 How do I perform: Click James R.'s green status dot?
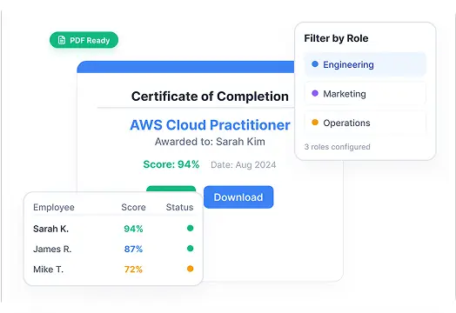click(191, 249)
